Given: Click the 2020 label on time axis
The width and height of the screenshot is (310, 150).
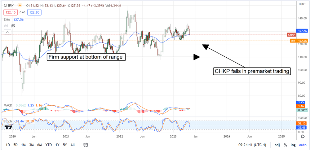Looking at the screenshot, I should tap(12, 136).
